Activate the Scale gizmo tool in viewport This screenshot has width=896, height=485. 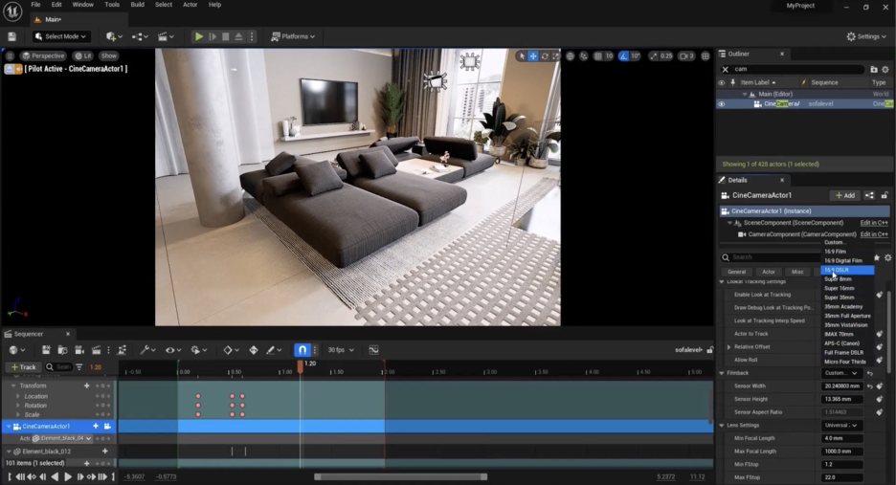point(555,56)
